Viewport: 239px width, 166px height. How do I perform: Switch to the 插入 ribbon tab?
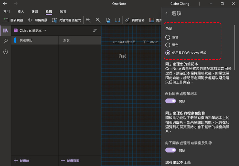21,12
